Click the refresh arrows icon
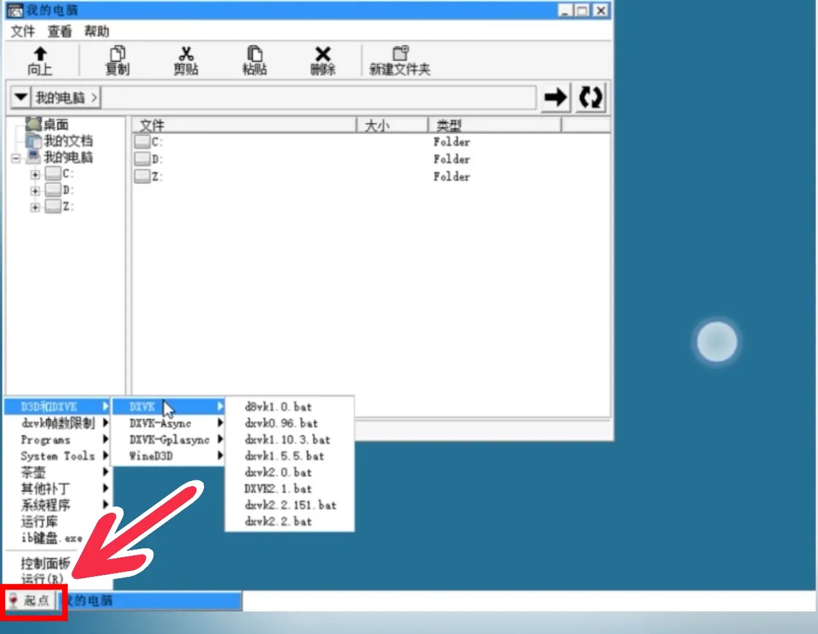Image resolution: width=818 pixels, height=634 pixels. pos(590,98)
